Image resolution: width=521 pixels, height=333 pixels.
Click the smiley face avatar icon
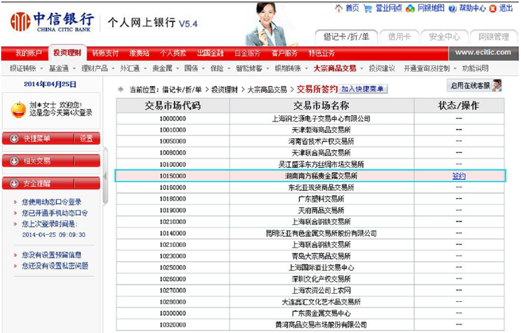18,110
